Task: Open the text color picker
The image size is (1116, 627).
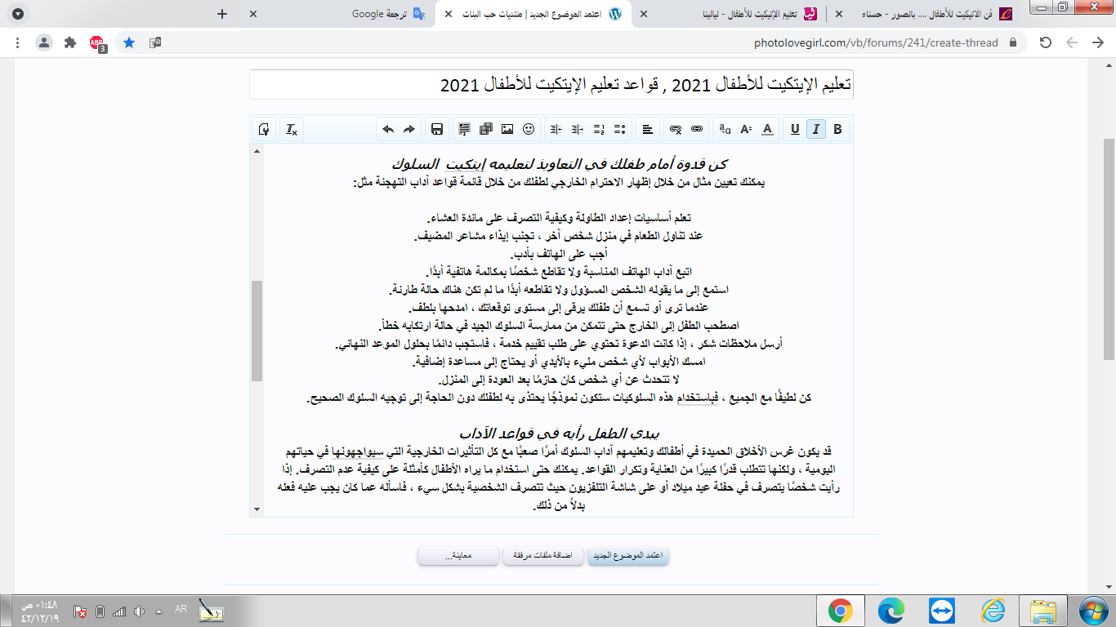Action: [x=767, y=129]
